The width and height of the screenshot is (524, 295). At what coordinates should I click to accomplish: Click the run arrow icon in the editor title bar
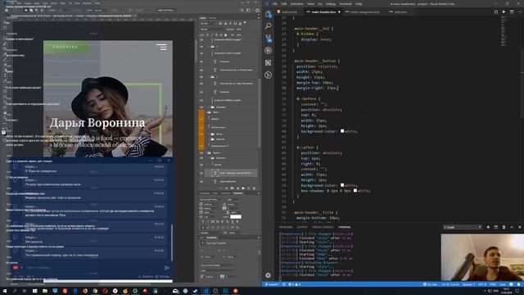504,11
